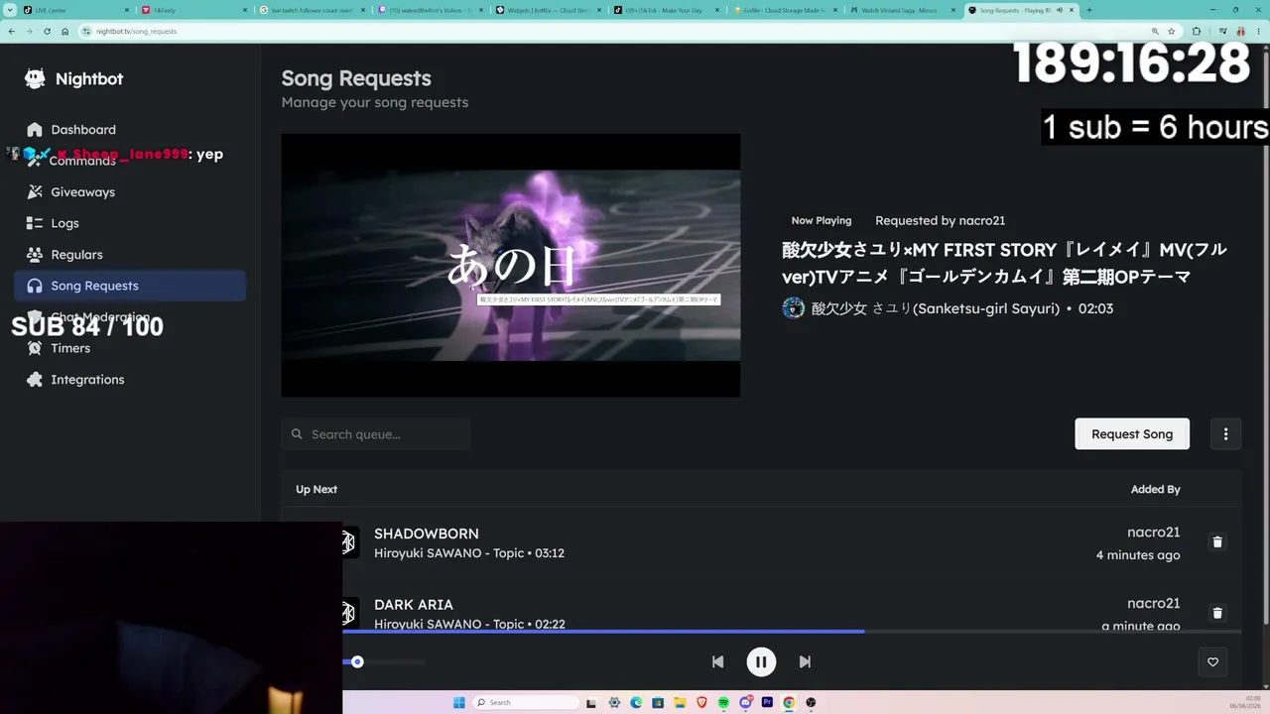Click the song playback progress bar
Image resolution: width=1270 pixels, height=714 pixels.
coord(792,631)
